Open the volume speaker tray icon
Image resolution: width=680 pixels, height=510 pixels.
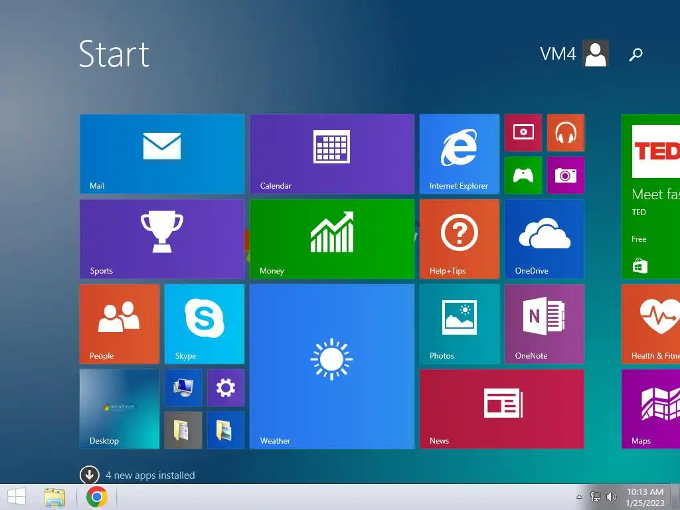[612, 497]
